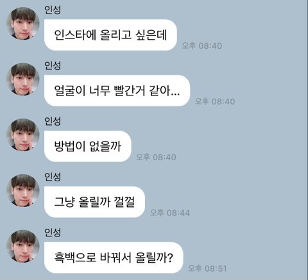Image resolution: width=308 pixels, height=280 pixels.
Task: Open the profile photo beside the '방법이 없을까' message
Action: click(23, 135)
